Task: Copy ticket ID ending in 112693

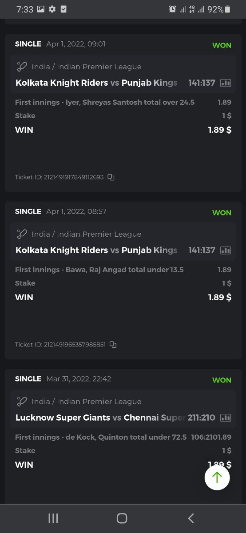Action: (x=111, y=177)
